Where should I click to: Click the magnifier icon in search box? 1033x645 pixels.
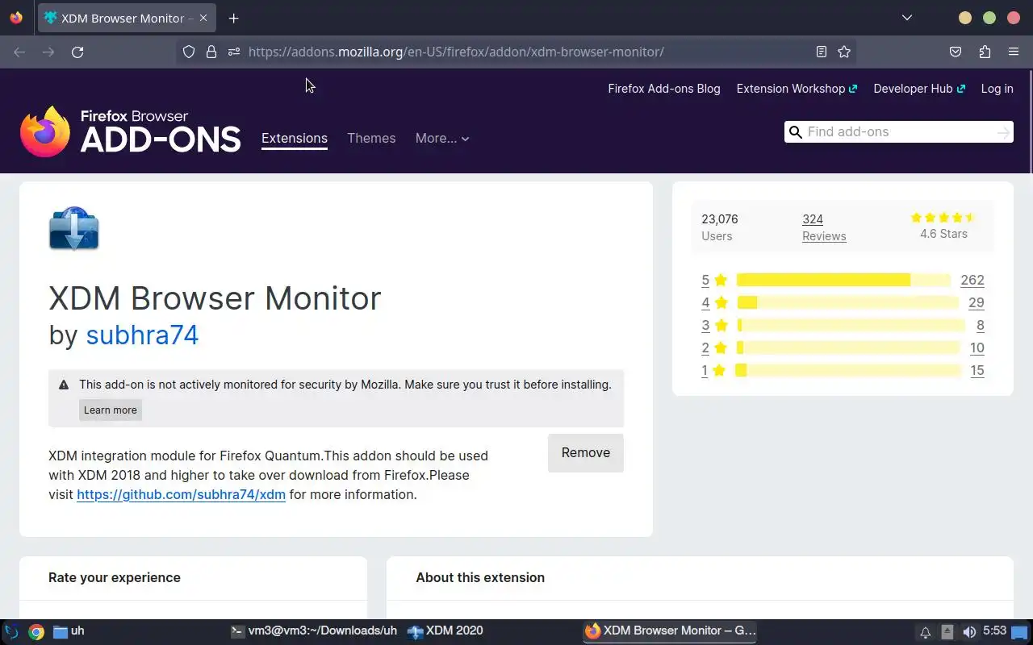click(x=796, y=132)
